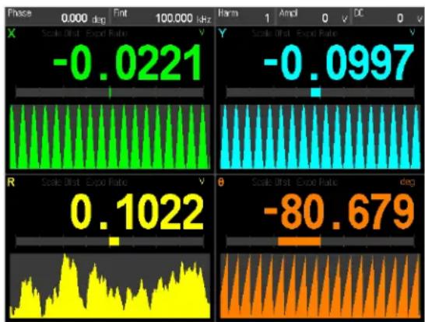425x322 pixels.
Task: Click Expd label in the X panel
Action: point(97,33)
